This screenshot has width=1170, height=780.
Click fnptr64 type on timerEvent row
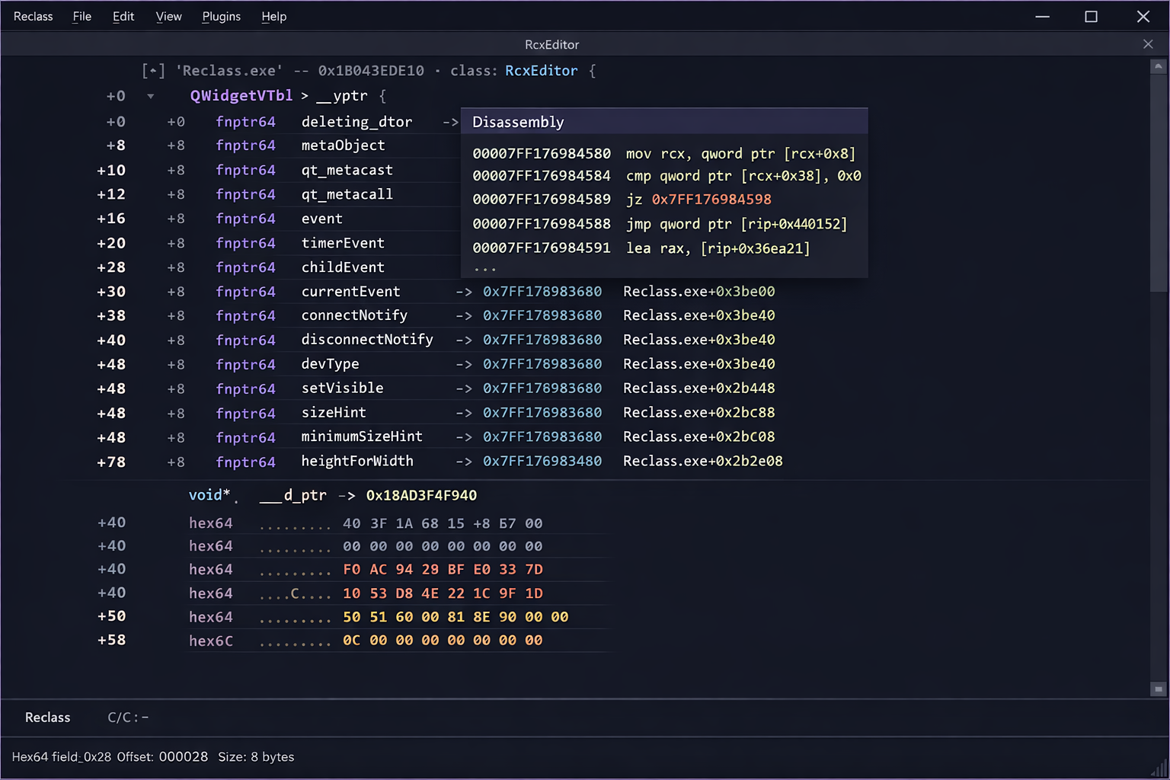245,243
